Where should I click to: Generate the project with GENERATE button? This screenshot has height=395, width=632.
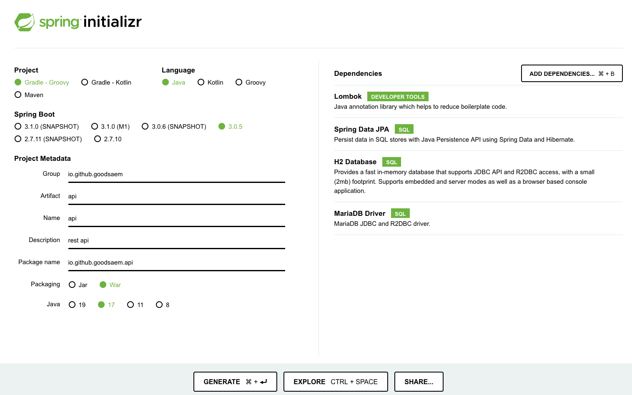[235, 382]
